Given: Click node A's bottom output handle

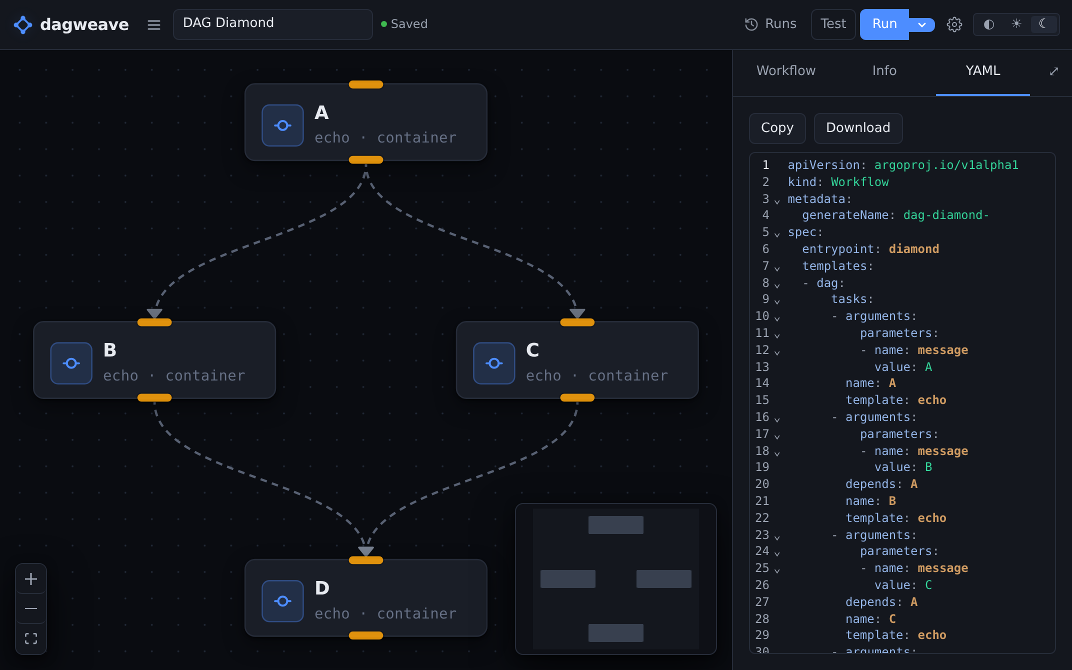Looking at the screenshot, I should pos(366,159).
